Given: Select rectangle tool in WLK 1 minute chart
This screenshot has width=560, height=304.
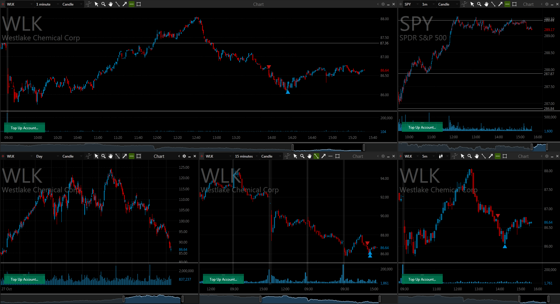Looking at the screenshot, I should point(139,4).
